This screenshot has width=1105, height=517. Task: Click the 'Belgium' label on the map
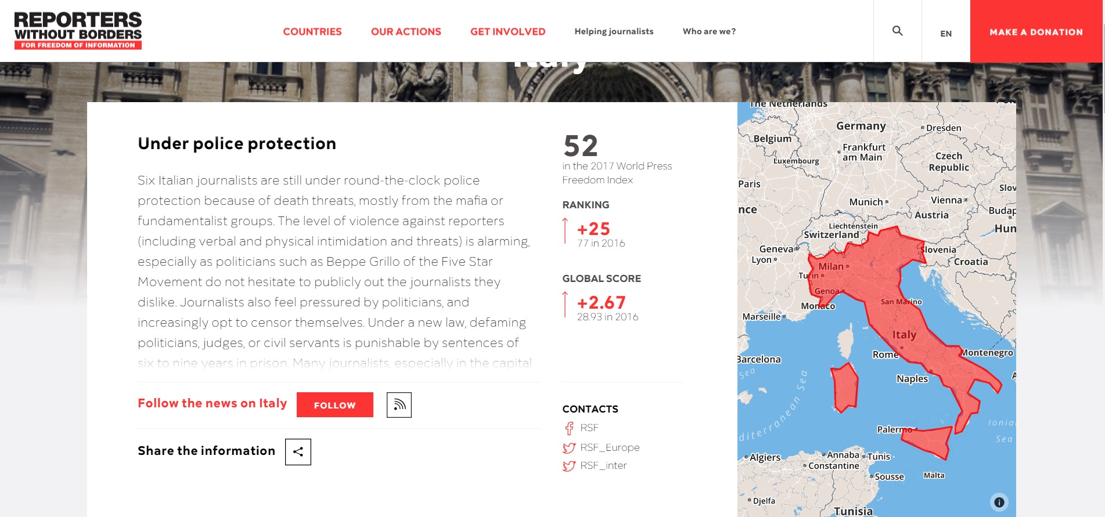pos(772,139)
